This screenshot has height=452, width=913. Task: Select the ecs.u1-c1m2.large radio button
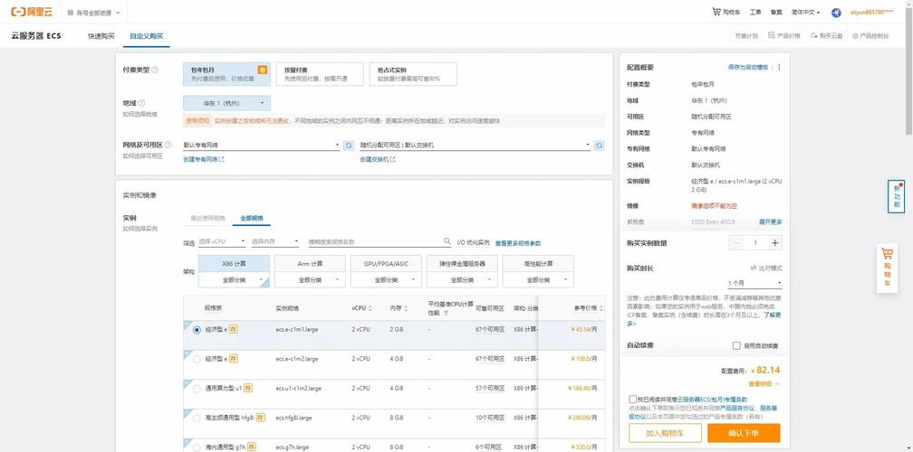click(197, 388)
